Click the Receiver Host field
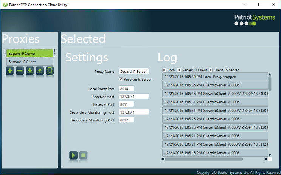 134,96
